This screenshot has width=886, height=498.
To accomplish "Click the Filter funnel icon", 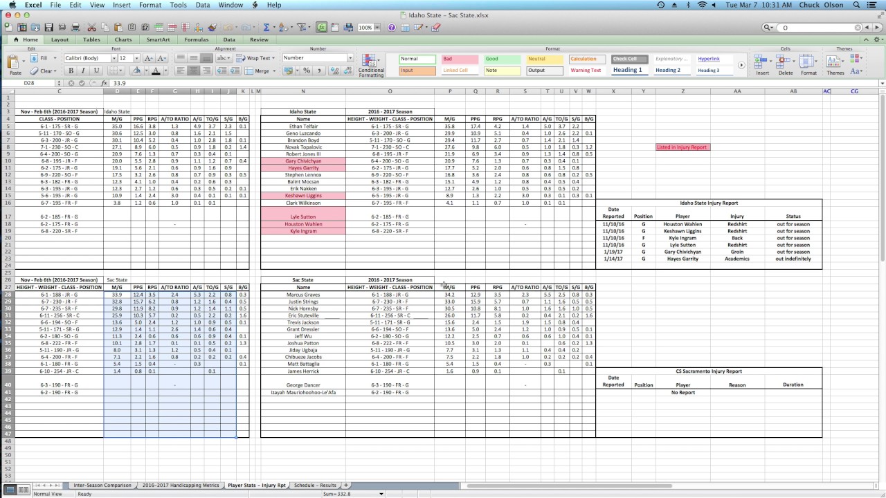I will pos(302,27).
